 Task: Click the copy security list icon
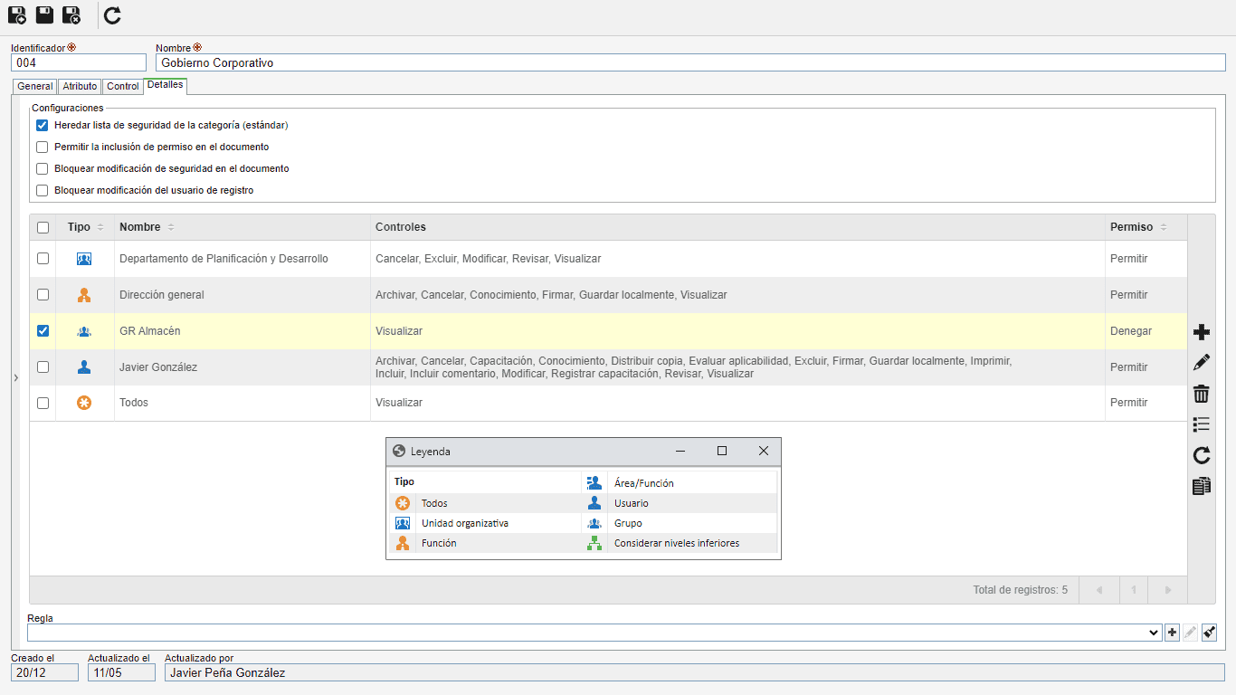1202,486
